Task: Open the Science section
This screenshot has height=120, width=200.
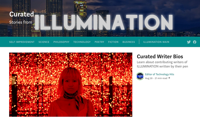Action: pyautogui.click(x=44, y=42)
